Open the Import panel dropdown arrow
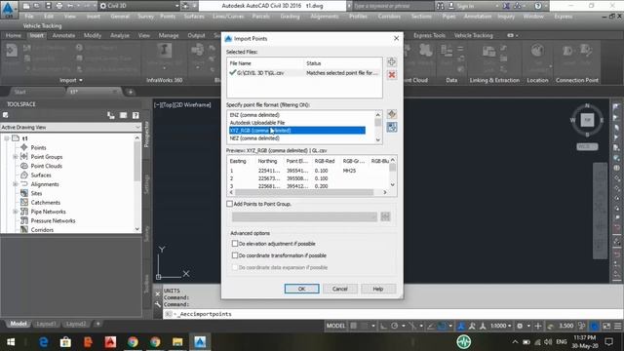The image size is (624, 351). tap(81, 80)
